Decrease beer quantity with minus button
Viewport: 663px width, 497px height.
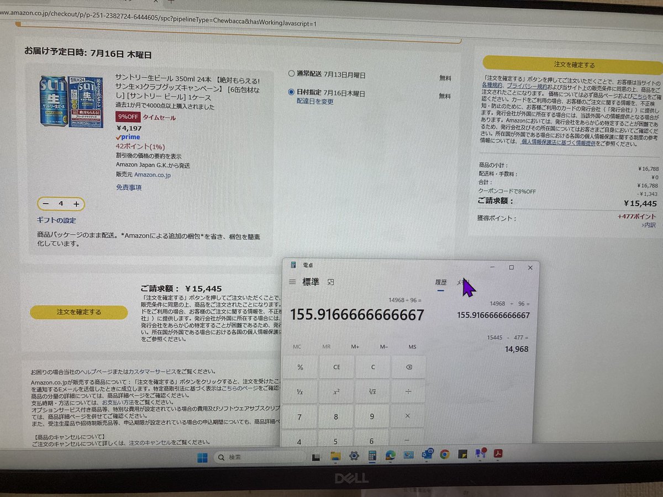coord(46,204)
